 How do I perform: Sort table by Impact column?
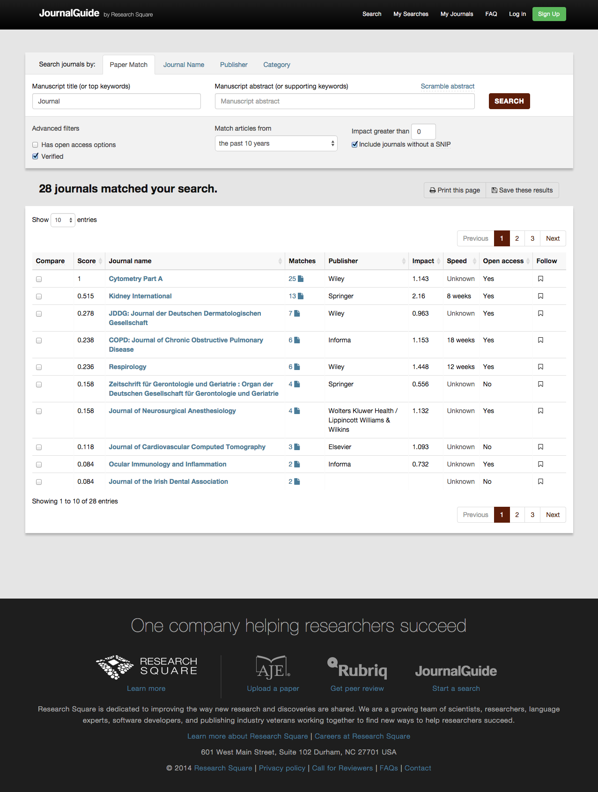[426, 261]
